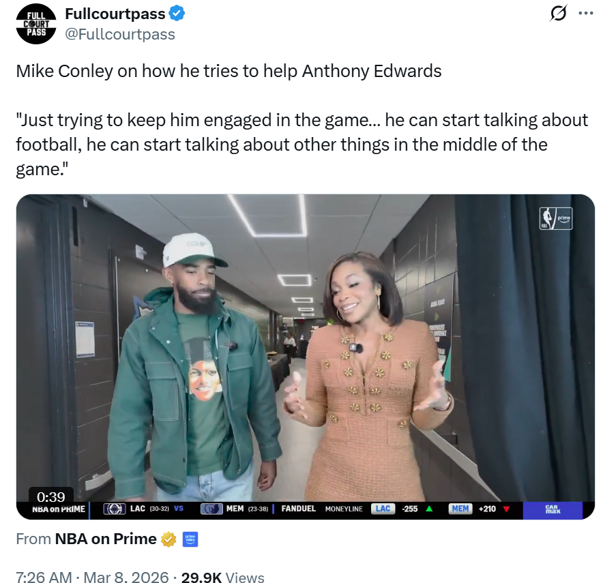Click the LAC Clippers logo in score ticker
This screenshot has height=583, width=603.
click(115, 509)
